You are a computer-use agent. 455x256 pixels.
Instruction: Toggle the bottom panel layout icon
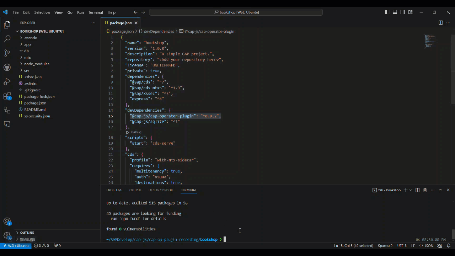(395, 12)
